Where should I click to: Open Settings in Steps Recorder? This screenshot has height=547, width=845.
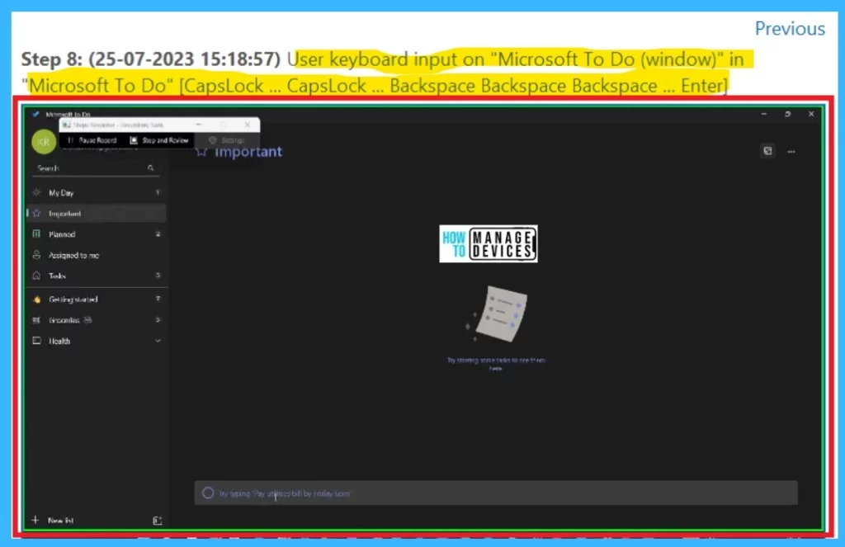coord(227,140)
